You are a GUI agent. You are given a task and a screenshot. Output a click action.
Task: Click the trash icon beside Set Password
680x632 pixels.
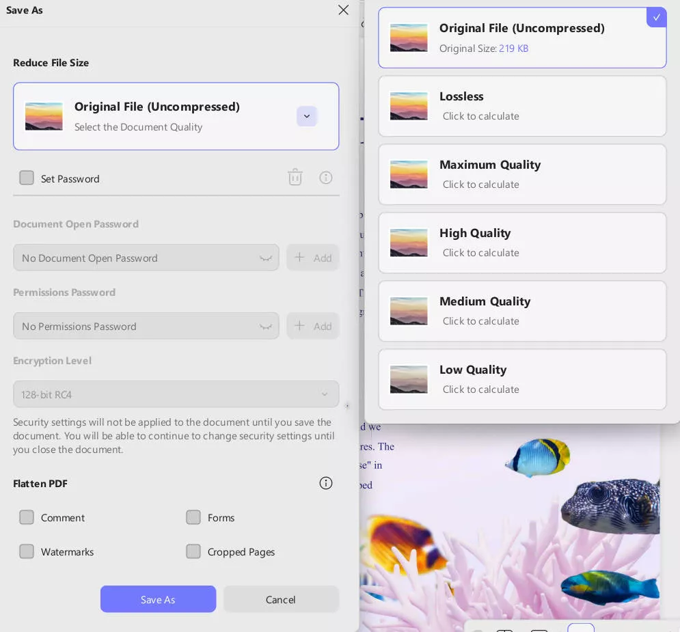click(295, 178)
